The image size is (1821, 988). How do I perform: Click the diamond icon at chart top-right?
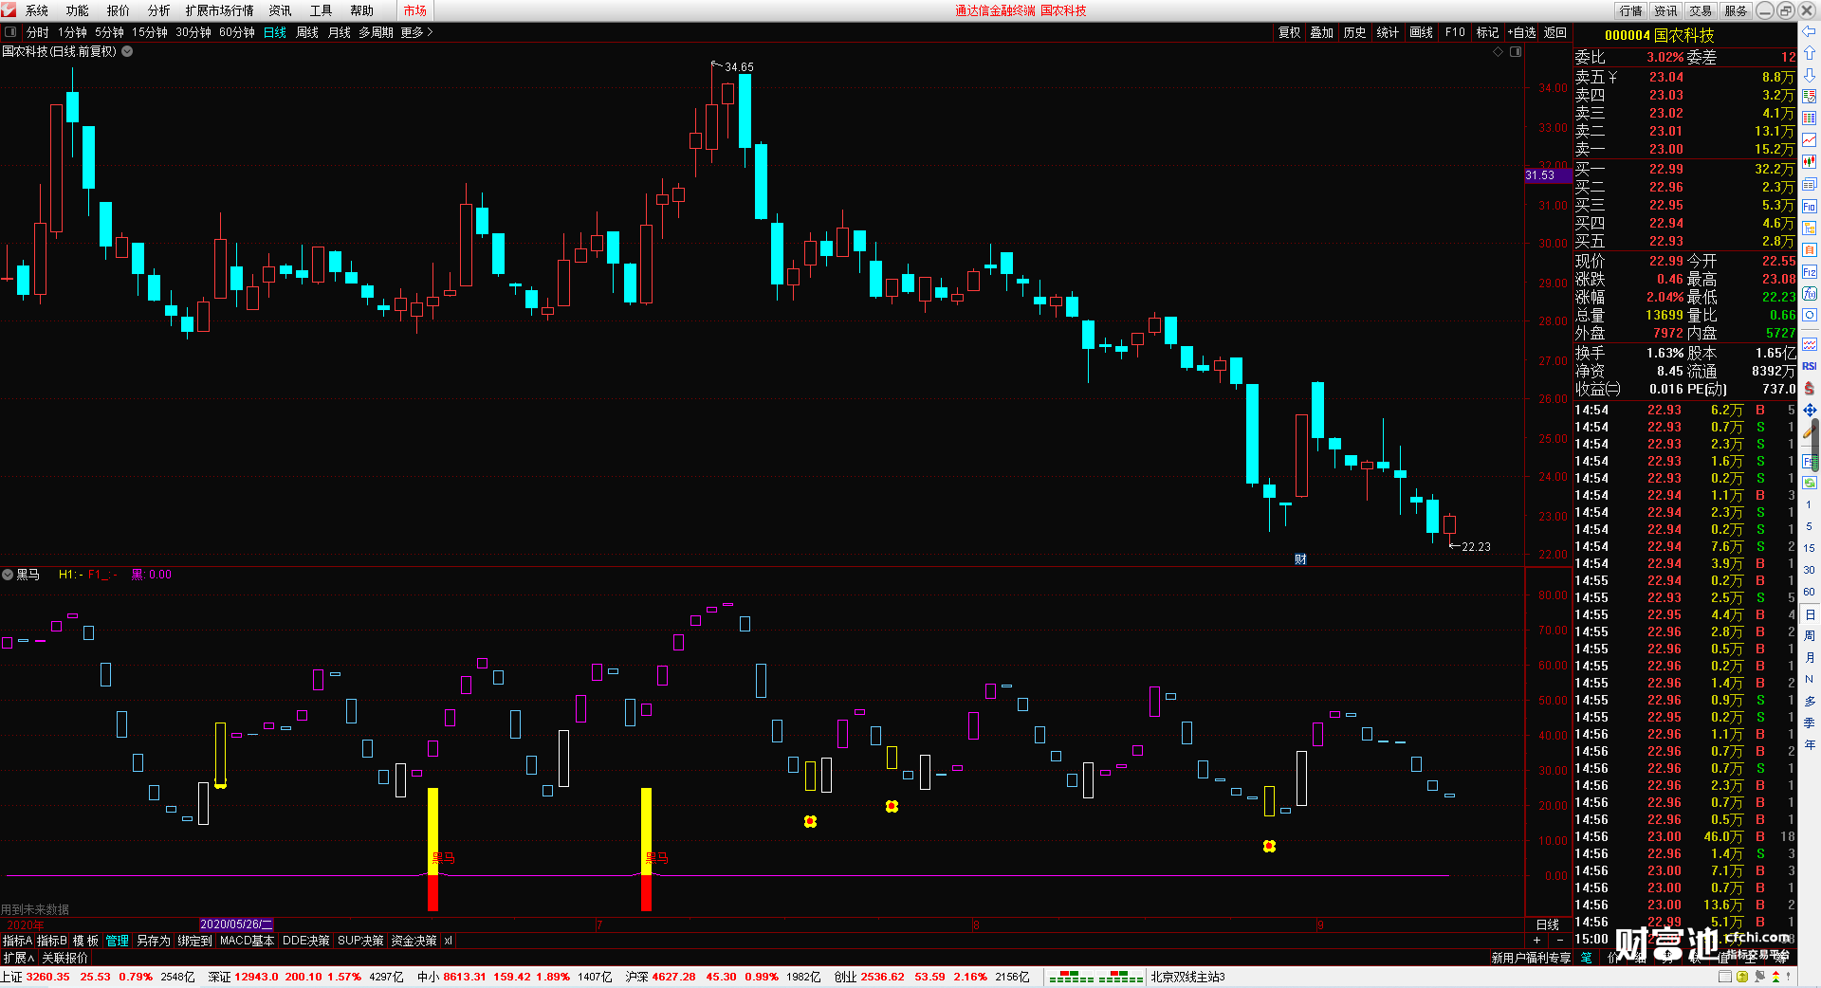point(1499,52)
